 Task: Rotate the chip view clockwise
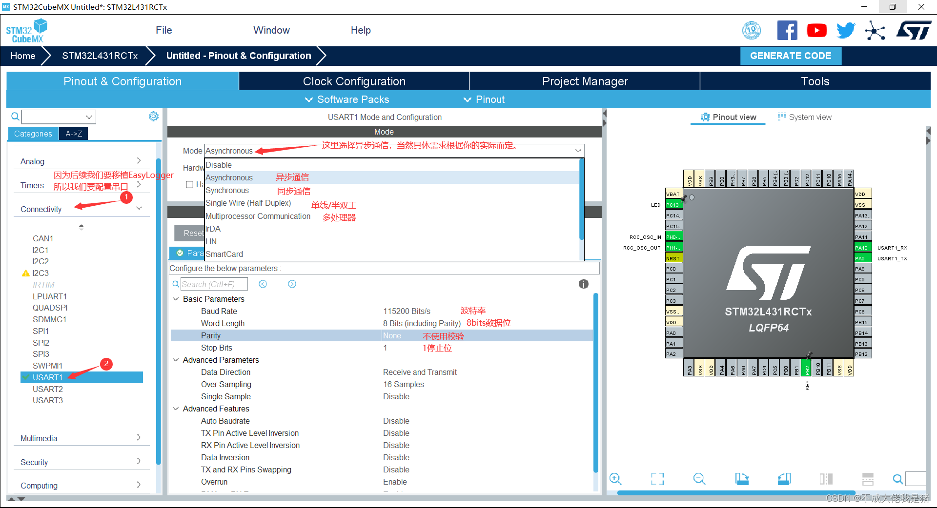coord(742,479)
